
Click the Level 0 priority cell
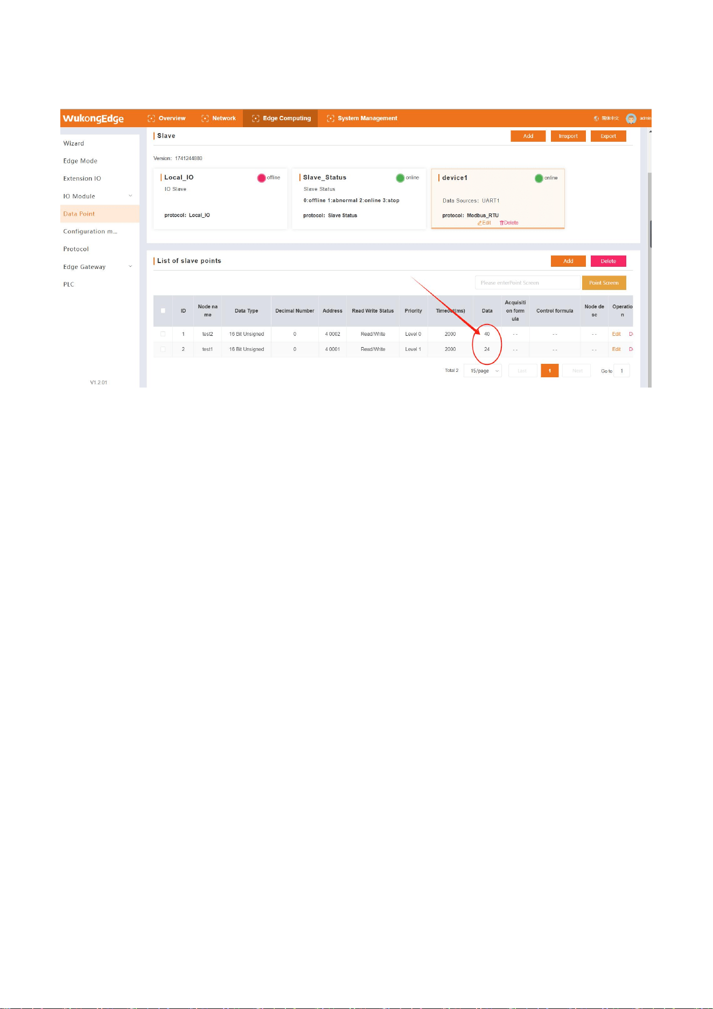click(x=414, y=334)
